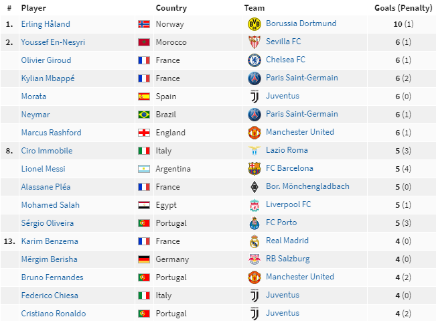436x321 pixels.
Task: Open Karim Benzema's player profile
Action: [50, 241]
